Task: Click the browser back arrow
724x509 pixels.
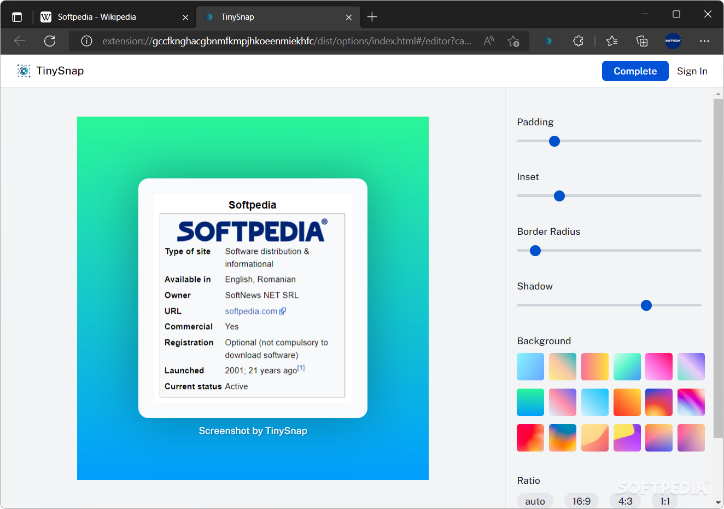Action: (20, 41)
